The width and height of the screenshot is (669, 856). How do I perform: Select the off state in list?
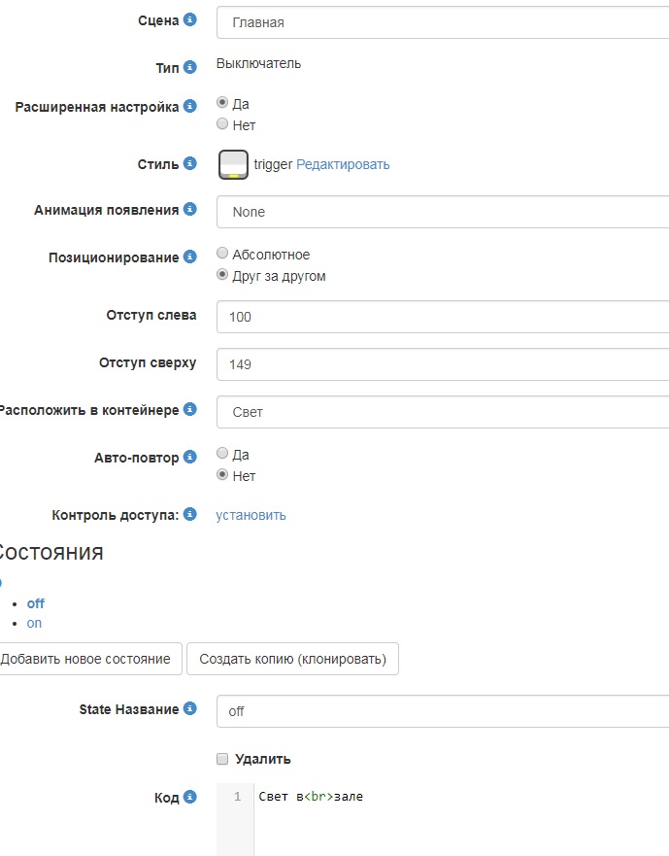tap(36, 603)
